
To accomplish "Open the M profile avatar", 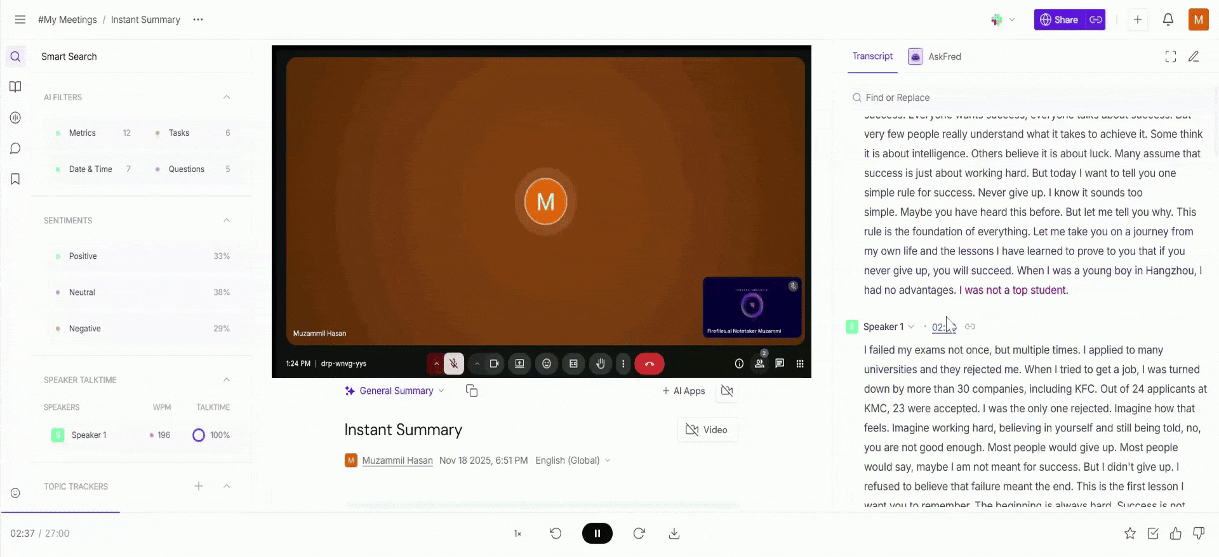I will [x=1199, y=20].
